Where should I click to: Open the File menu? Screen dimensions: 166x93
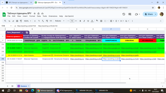coord(9,16)
